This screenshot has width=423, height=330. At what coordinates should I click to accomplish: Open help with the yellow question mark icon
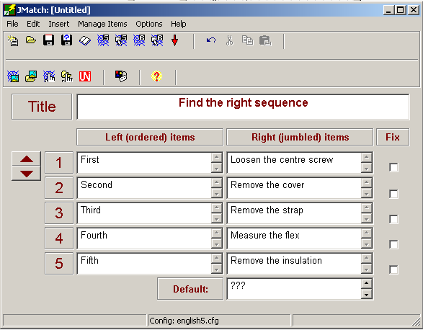(x=156, y=76)
